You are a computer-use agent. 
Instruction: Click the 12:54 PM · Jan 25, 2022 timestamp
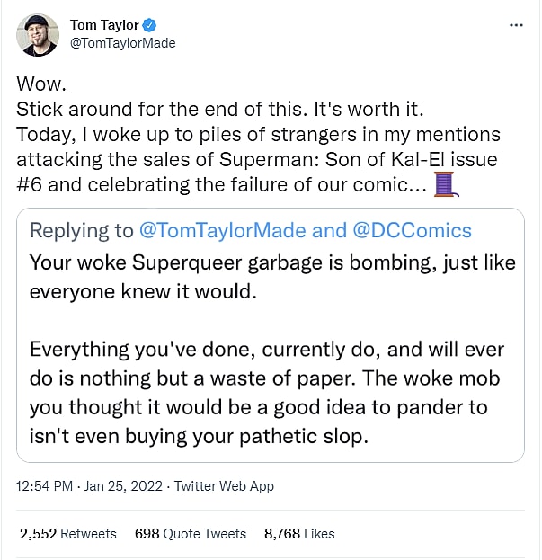tap(88, 486)
